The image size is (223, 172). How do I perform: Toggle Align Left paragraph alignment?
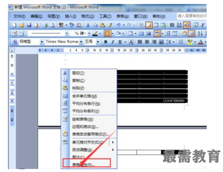(x=140, y=42)
